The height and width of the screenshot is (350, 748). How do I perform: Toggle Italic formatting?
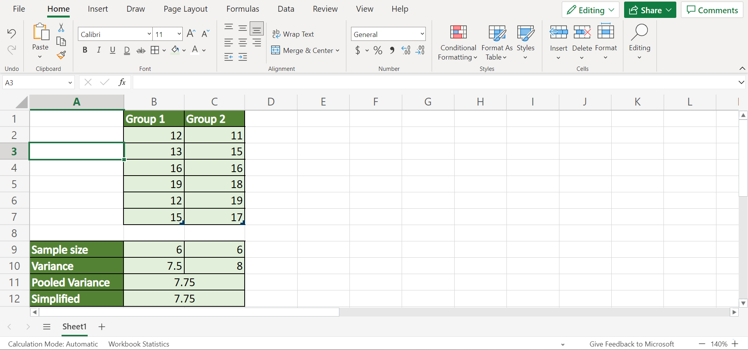tap(99, 50)
